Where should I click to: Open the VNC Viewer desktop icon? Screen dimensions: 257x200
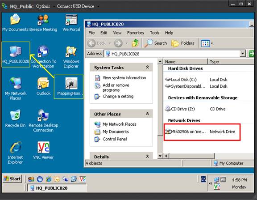[43, 150]
